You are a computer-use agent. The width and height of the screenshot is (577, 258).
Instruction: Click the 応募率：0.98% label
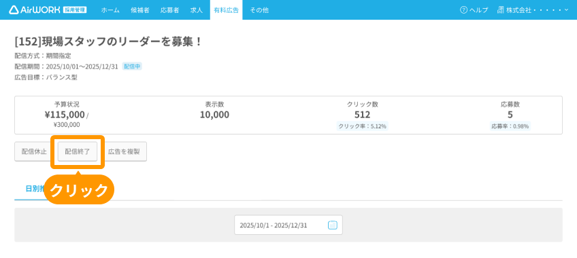510,126
